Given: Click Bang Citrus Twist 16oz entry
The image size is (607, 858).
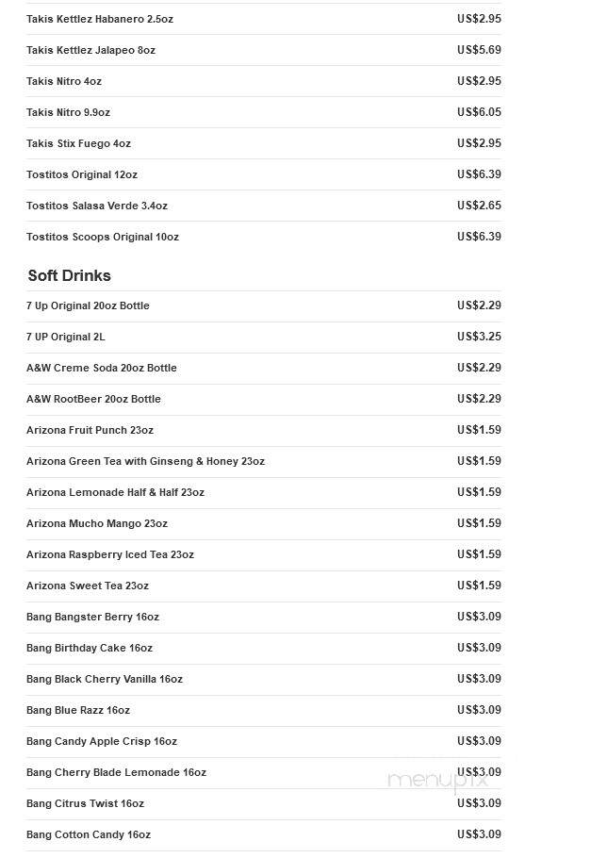Looking at the screenshot, I should (264, 804).
